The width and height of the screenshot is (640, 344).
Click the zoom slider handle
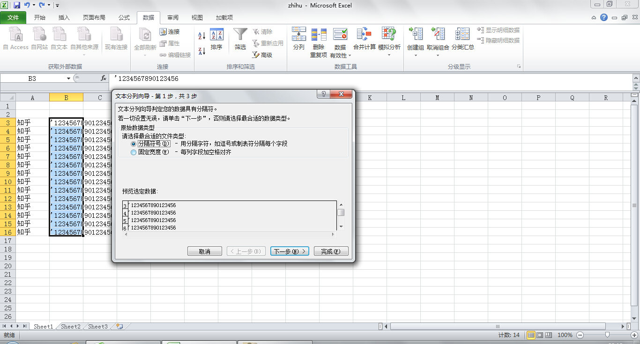click(x=607, y=335)
